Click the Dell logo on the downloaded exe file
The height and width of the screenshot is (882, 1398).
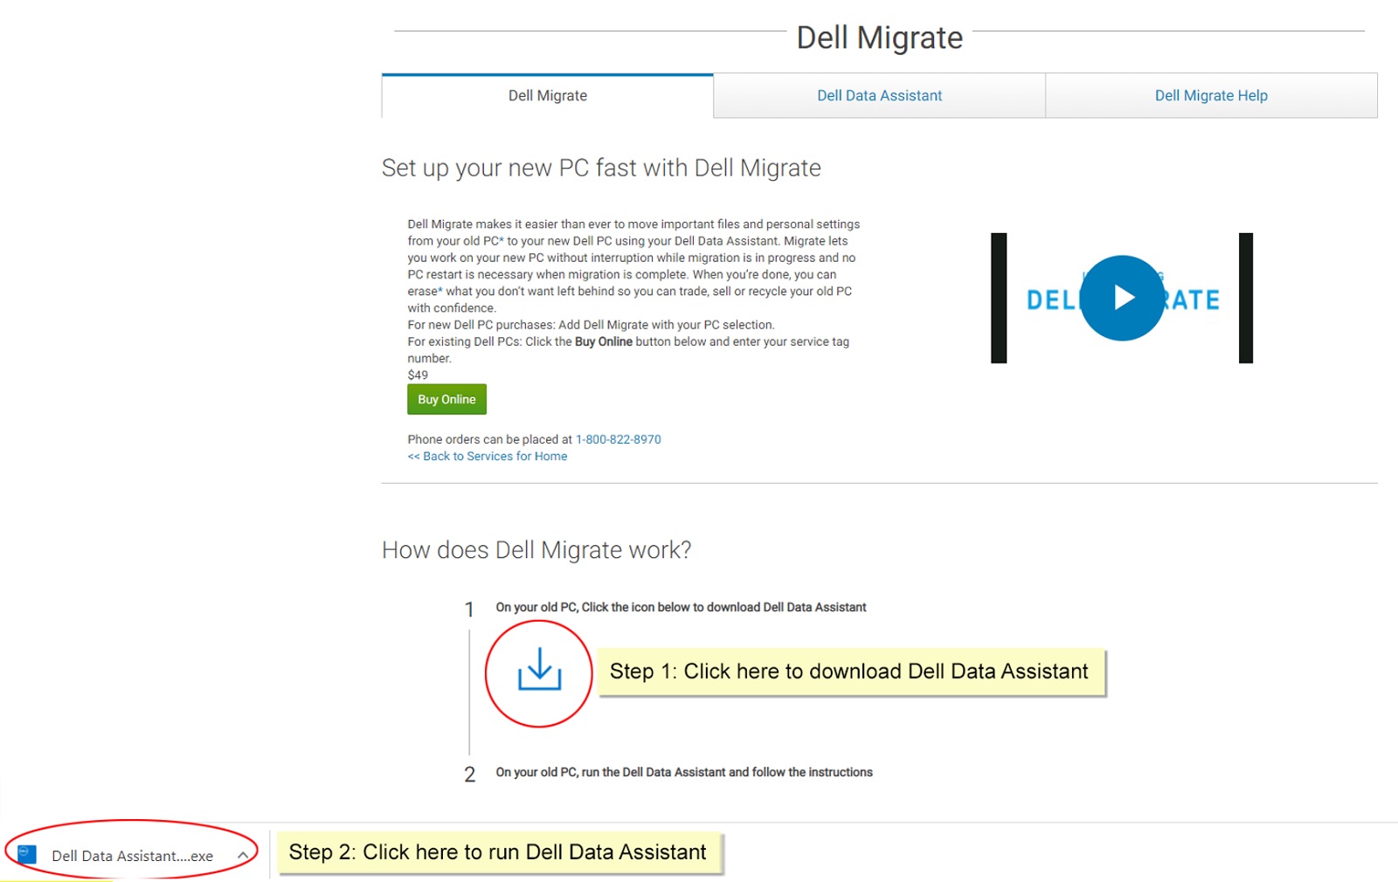pos(25,854)
